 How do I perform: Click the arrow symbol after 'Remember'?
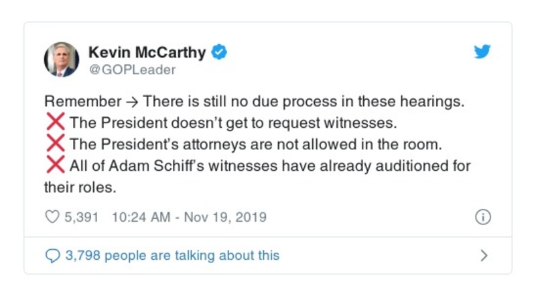pos(132,102)
